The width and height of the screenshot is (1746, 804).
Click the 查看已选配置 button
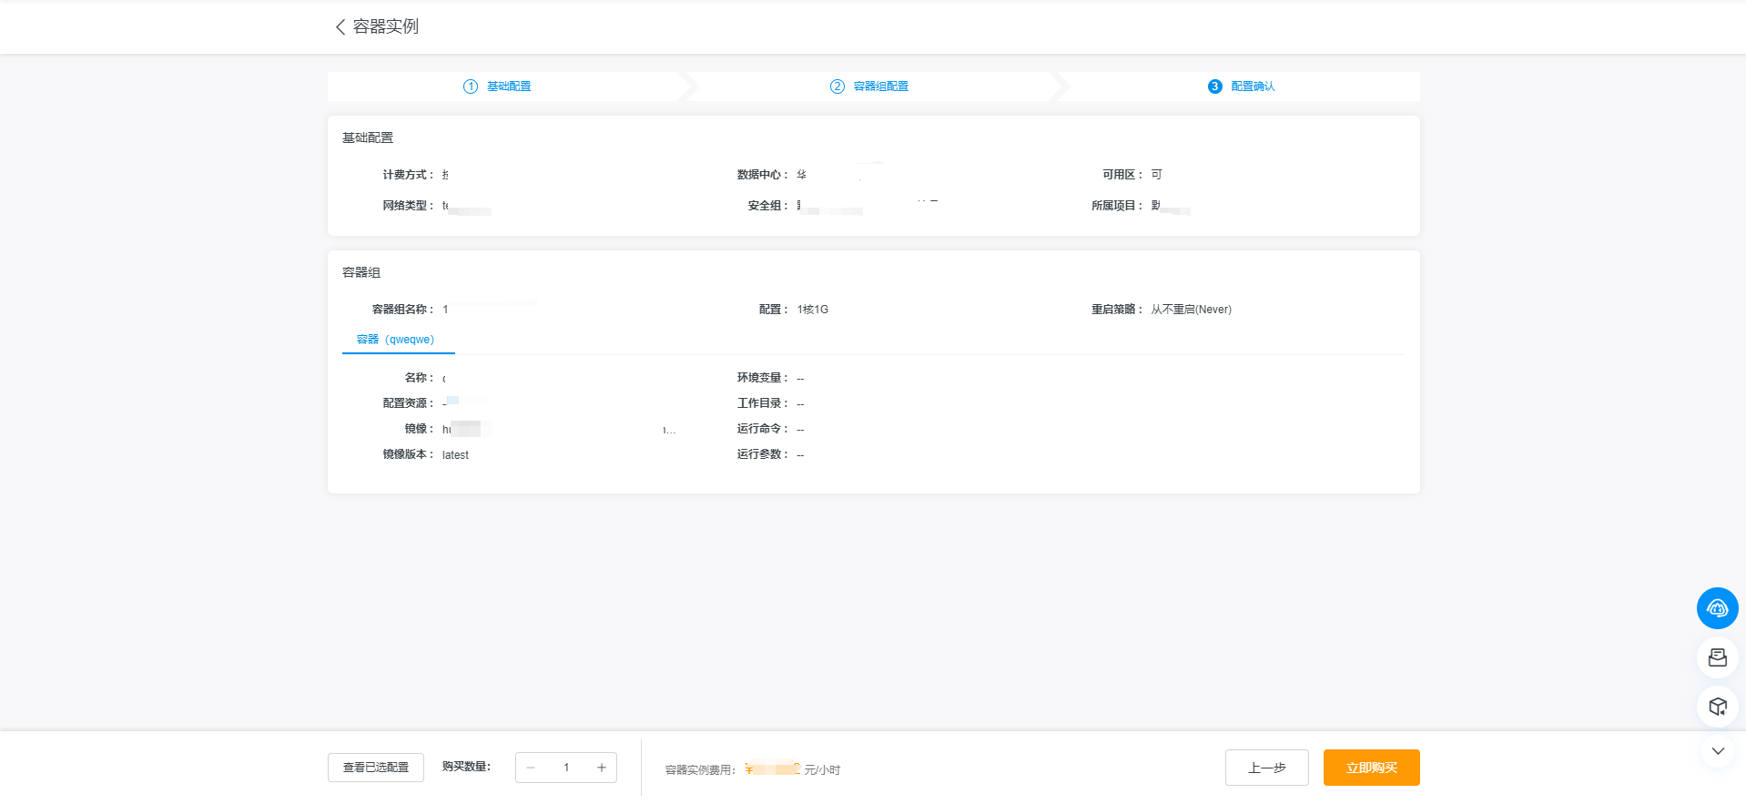point(376,768)
